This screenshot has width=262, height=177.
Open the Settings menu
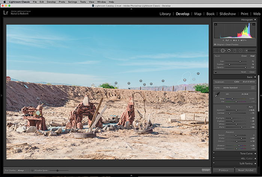click(73, 2)
